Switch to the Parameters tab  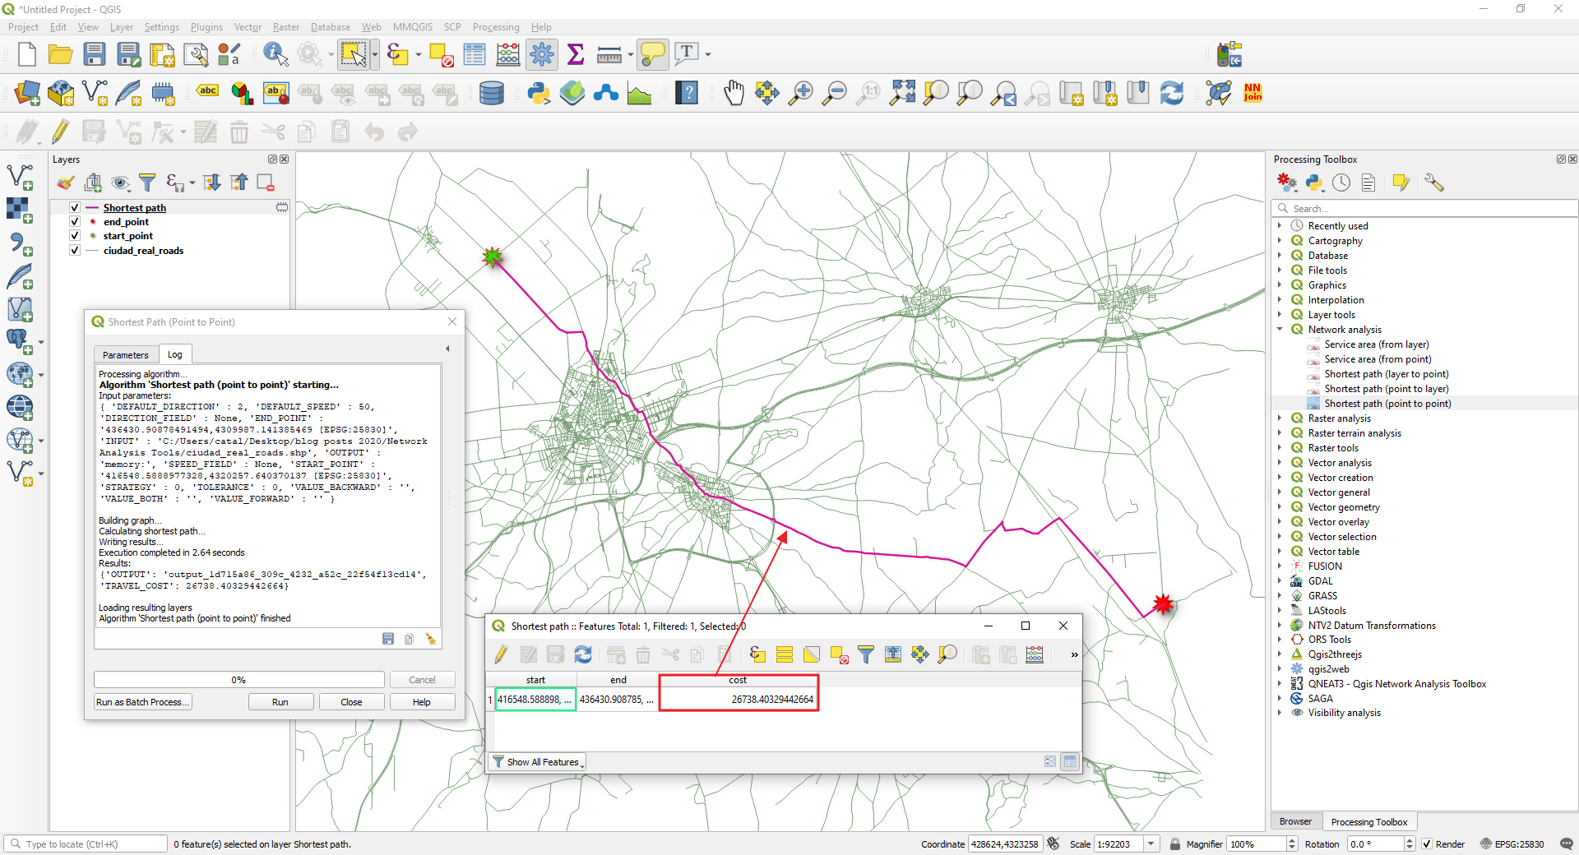[x=126, y=355]
